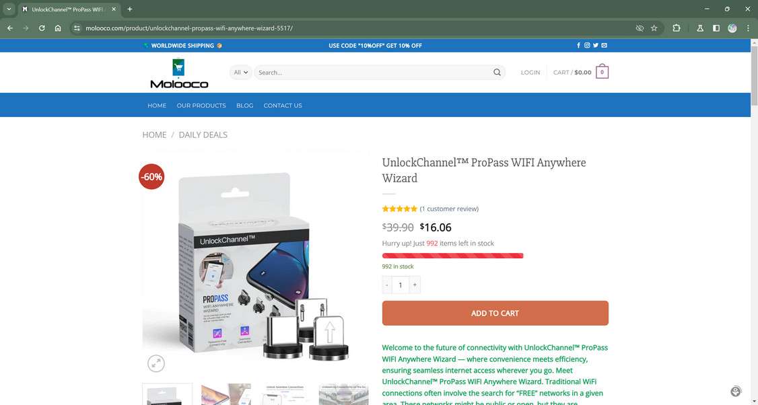This screenshot has height=405, width=758.
Task: Open the shopping cart bag icon
Action: pyautogui.click(x=602, y=71)
